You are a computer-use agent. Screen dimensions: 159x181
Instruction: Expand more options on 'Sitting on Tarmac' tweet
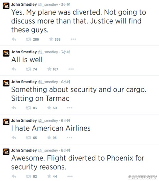pyautogui.click(x=70, y=108)
